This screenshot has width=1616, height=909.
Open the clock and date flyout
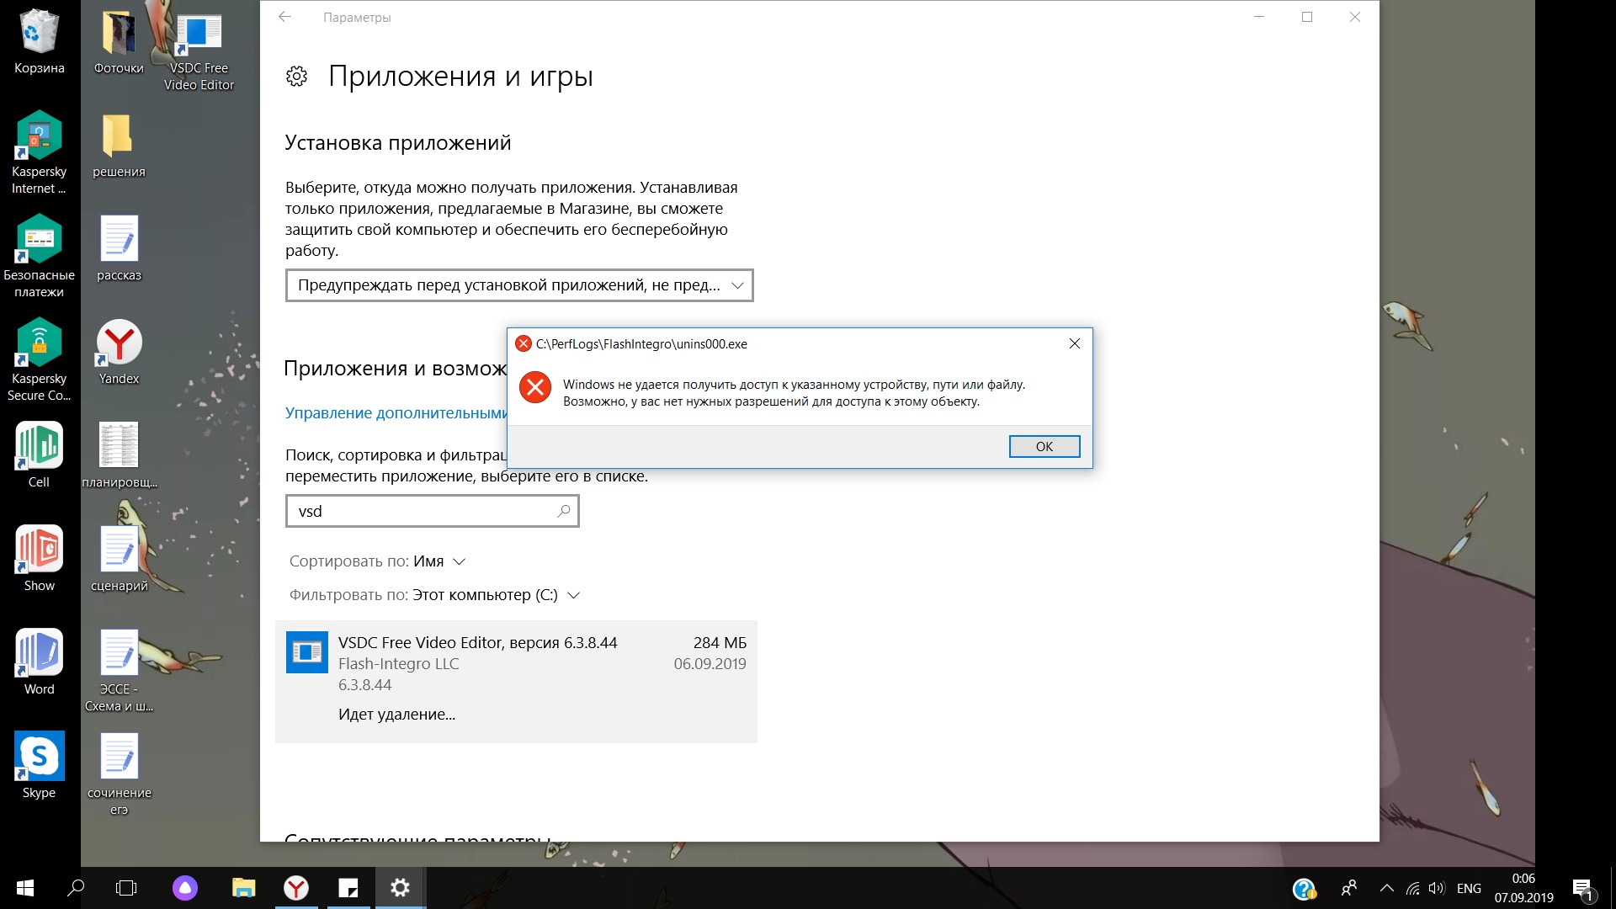(1523, 888)
